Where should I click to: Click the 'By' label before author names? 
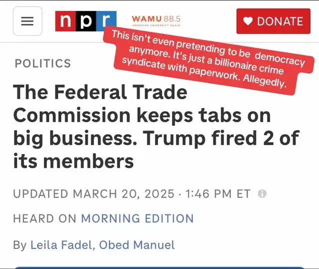(x=20, y=245)
